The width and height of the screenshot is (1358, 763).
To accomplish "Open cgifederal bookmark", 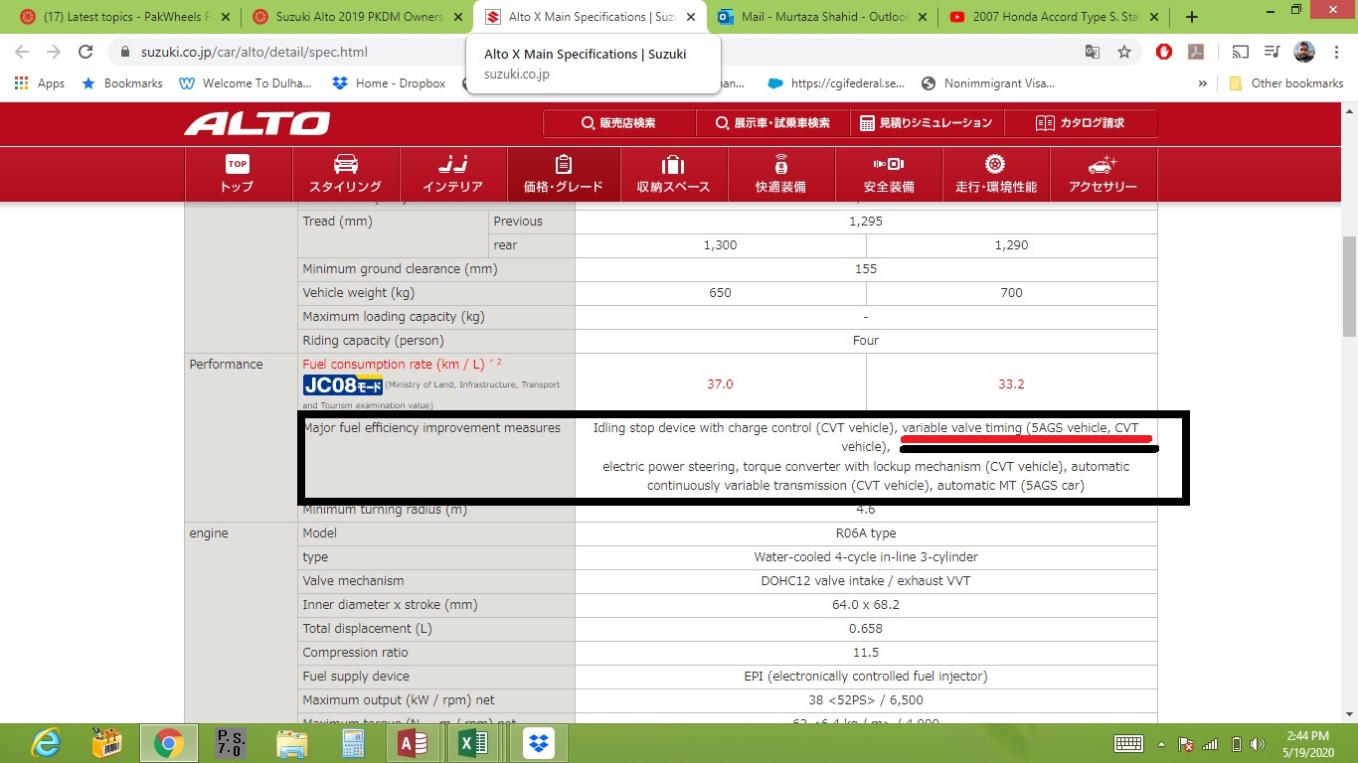I will pyautogui.click(x=835, y=83).
